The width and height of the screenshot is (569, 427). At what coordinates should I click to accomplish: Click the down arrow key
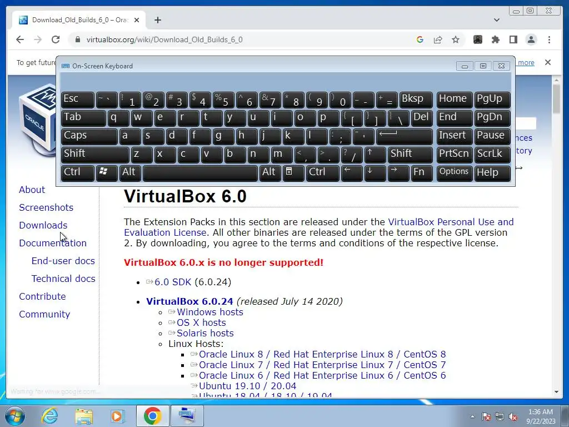coord(375,172)
